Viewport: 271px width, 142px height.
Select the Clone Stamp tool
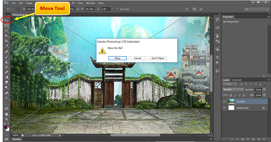pyautogui.click(x=6, y=62)
